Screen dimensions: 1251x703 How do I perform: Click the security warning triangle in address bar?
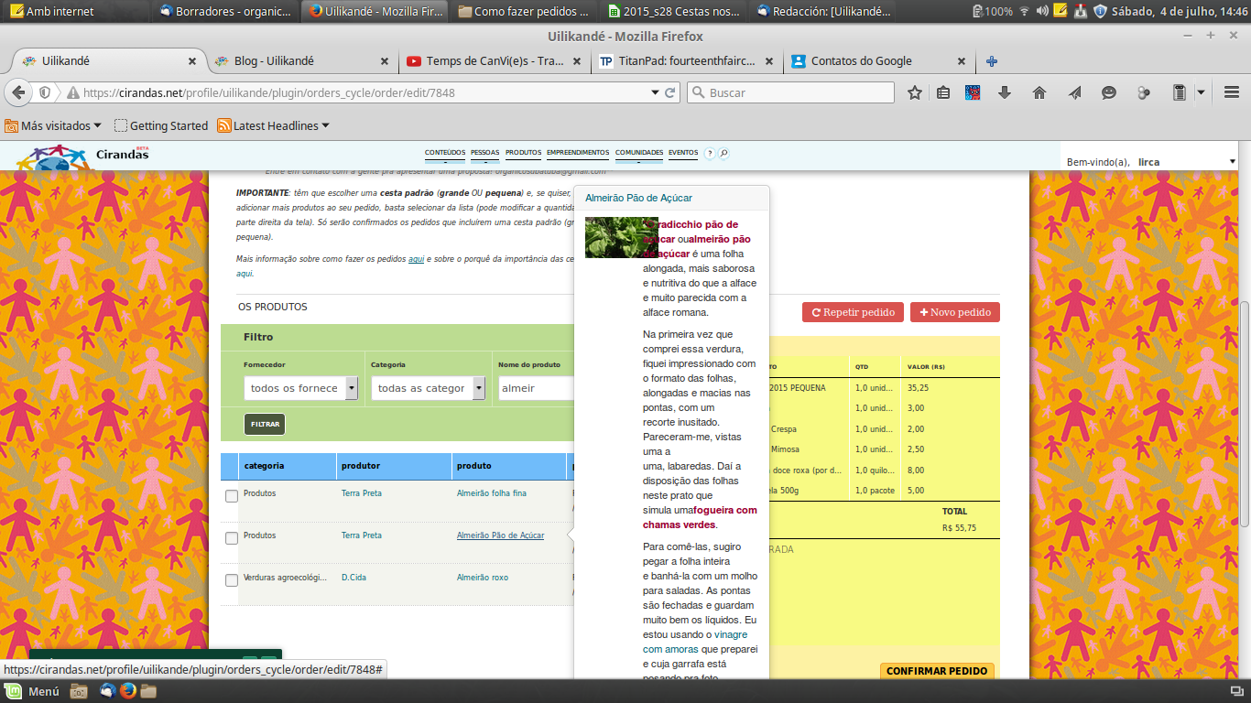click(x=72, y=92)
